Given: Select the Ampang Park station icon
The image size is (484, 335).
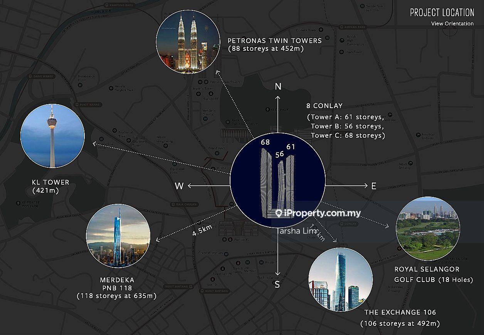Looking at the screenshot, I should 342,27.
